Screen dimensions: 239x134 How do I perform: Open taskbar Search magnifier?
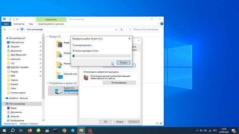[x=13, y=131]
